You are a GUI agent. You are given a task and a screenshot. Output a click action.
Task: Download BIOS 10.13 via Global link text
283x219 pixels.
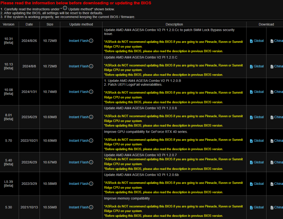pos(259,66)
